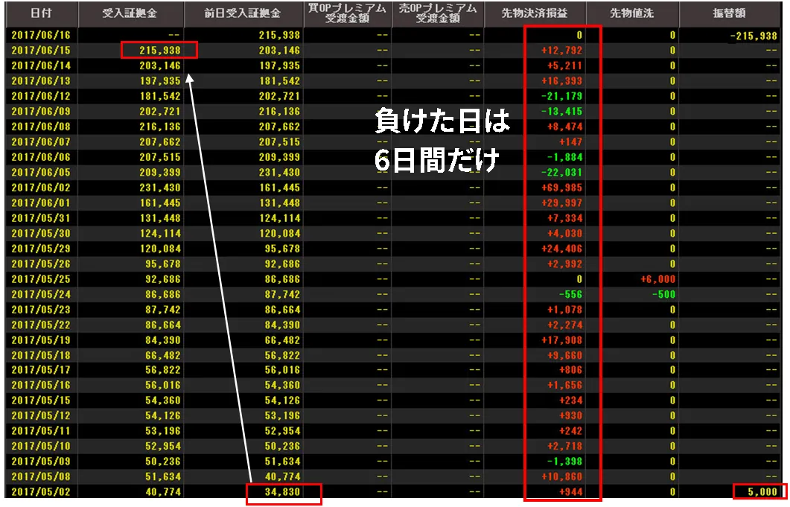Click the 先物値洗 value +6,000

point(657,279)
